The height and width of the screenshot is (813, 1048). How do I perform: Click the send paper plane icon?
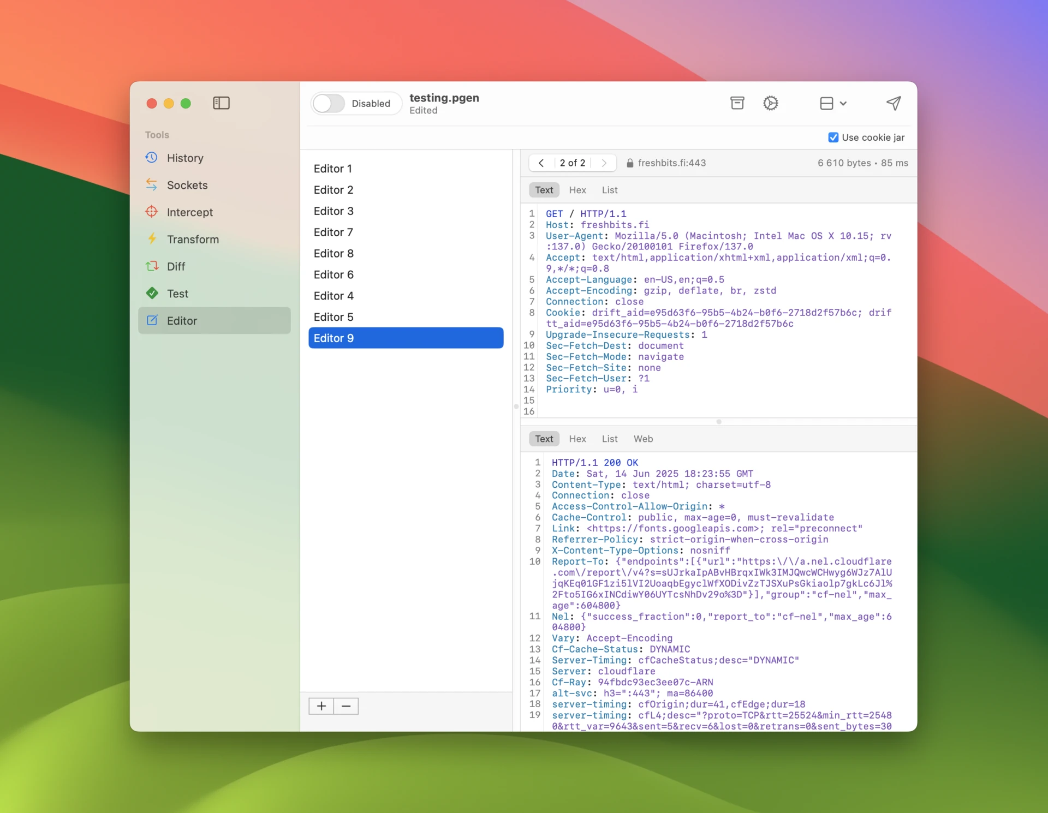(893, 103)
